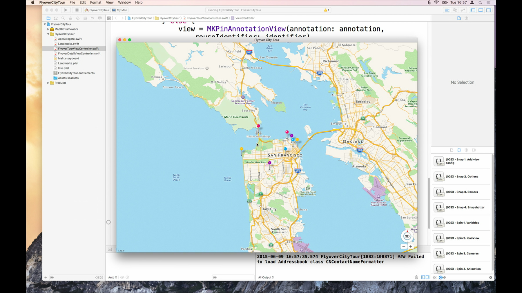Open the Symbol navigator icon

56,18
